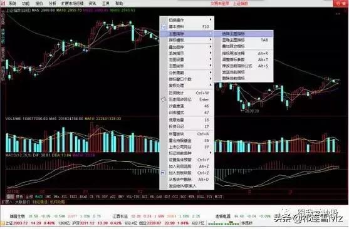Image resolution: width=349 pixels, height=229 pixels.
Task: Switch to the MCST indicator tab
Action: pos(218,196)
